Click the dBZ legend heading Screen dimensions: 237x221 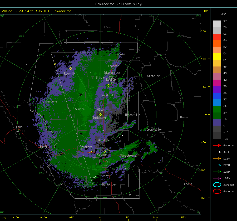223,14
